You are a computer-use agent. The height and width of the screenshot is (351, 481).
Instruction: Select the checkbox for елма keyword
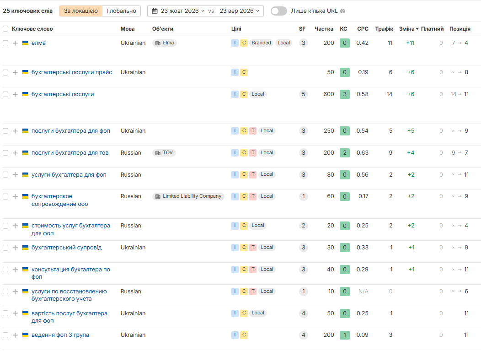pos(5,43)
